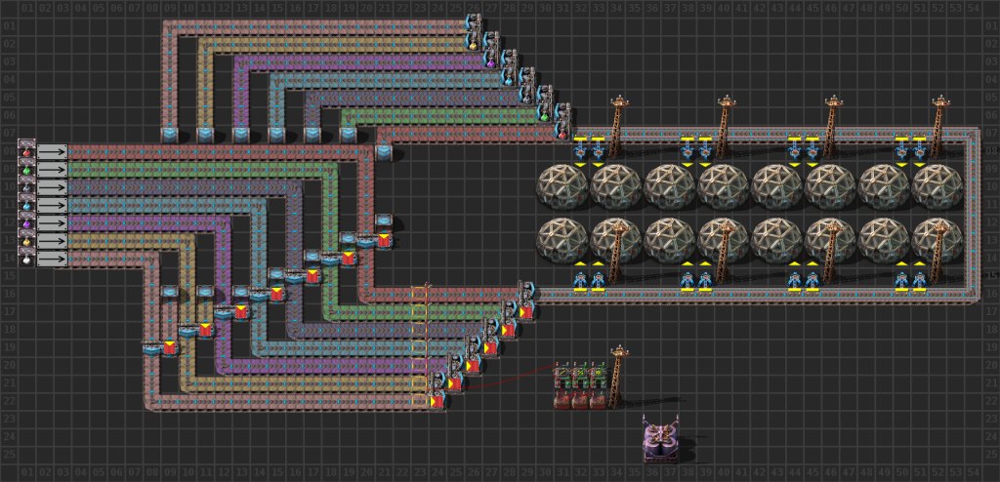Click row label 08 on the left edge

pyautogui.click(x=8, y=152)
